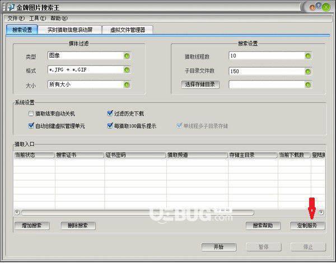
Task: Open the 格式 dropdown arrow
Action: click(x=127, y=70)
